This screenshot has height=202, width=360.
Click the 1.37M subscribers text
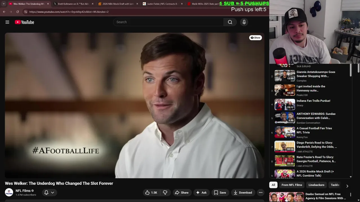pos(26,195)
